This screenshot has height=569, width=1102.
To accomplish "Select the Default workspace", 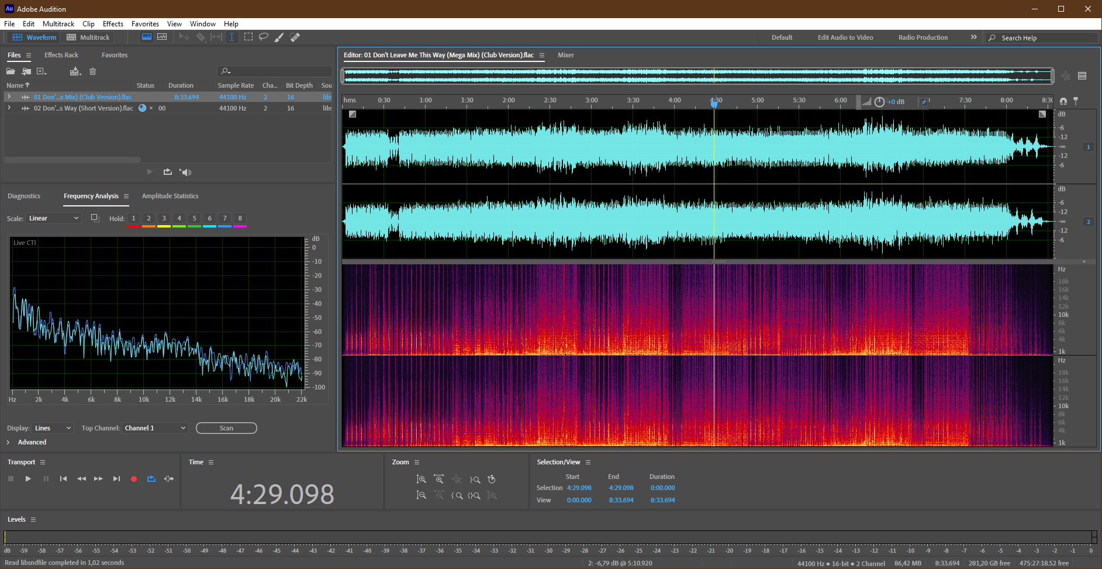I will [x=782, y=37].
